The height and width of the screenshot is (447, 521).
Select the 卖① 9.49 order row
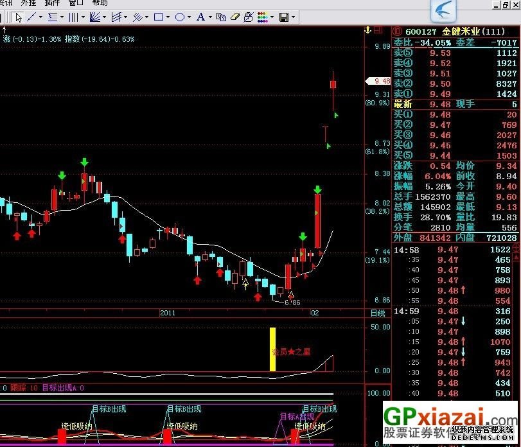(x=455, y=94)
